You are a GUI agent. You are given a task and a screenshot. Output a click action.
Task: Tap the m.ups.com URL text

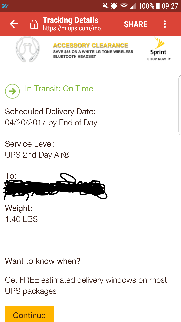click(74, 28)
